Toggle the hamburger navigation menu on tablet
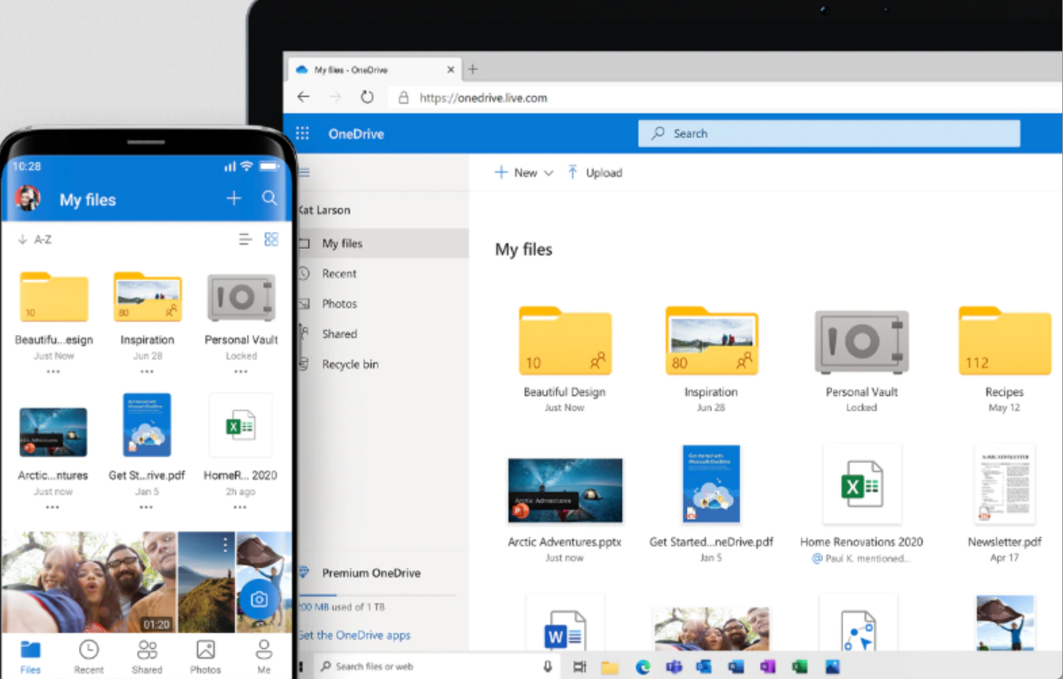The image size is (1063, 679). [x=305, y=172]
